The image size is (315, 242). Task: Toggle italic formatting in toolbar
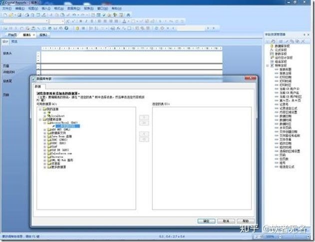pos(86,21)
